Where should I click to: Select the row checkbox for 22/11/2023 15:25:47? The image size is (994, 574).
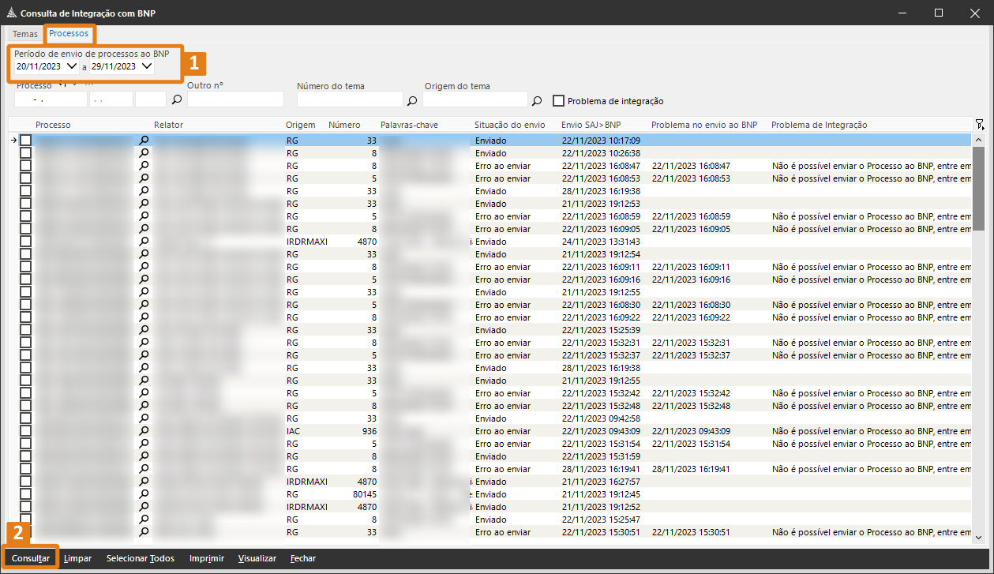pos(25,519)
